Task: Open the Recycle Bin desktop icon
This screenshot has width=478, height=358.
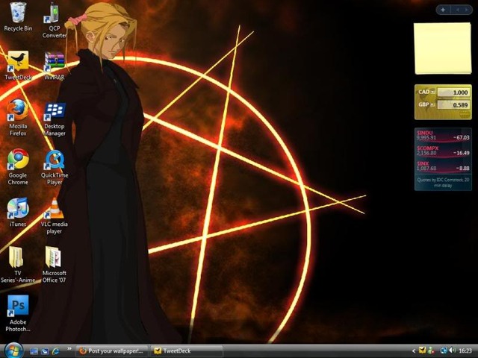Action: [x=18, y=17]
